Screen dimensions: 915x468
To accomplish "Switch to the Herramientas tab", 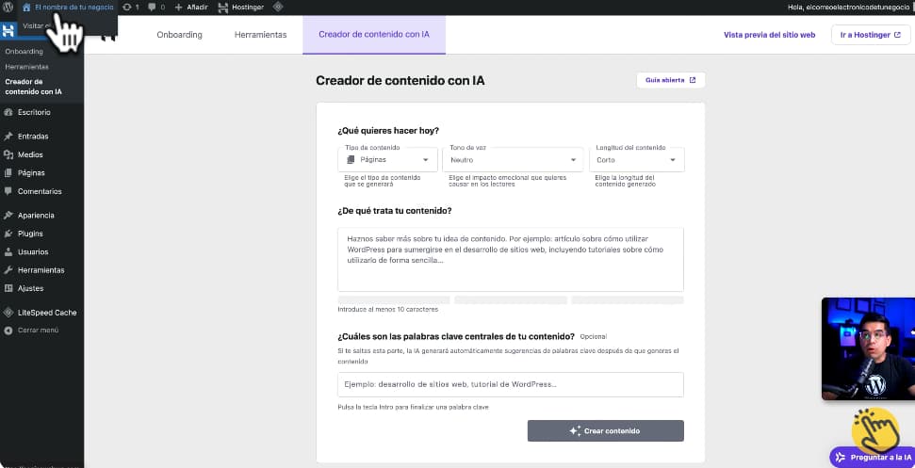I will pyautogui.click(x=260, y=35).
